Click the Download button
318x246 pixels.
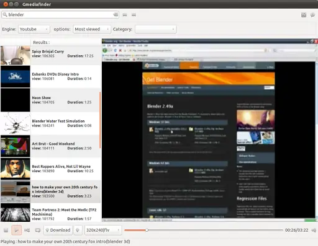click(x=58, y=230)
